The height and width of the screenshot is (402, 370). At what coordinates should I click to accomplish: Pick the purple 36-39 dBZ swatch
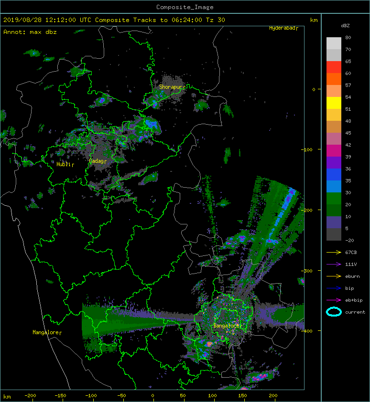click(x=334, y=163)
